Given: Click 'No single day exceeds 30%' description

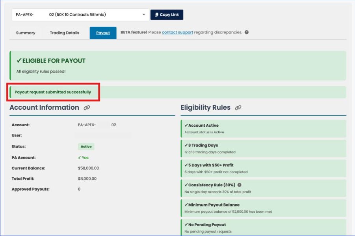Looking at the screenshot, I should coord(218,192).
